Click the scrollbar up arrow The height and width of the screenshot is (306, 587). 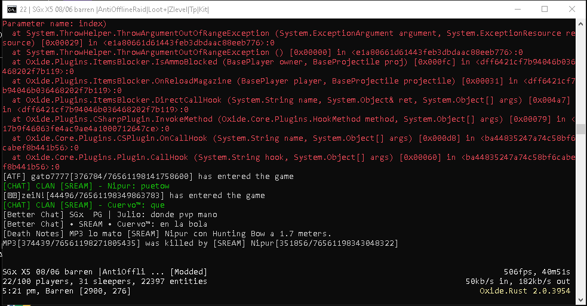point(580,24)
